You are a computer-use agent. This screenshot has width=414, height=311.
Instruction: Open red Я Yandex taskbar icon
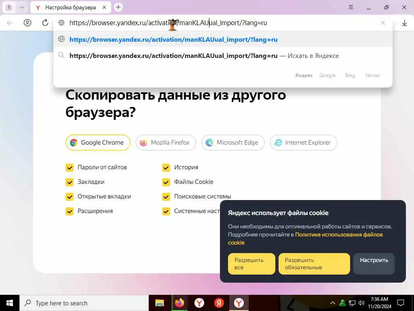(x=219, y=303)
